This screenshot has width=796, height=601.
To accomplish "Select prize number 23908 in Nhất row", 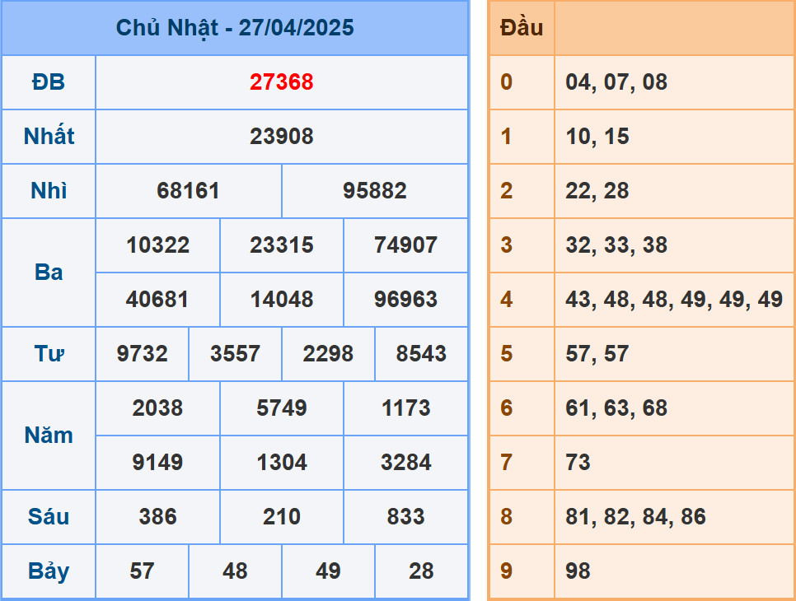I will pyautogui.click(x=281, y=136).
